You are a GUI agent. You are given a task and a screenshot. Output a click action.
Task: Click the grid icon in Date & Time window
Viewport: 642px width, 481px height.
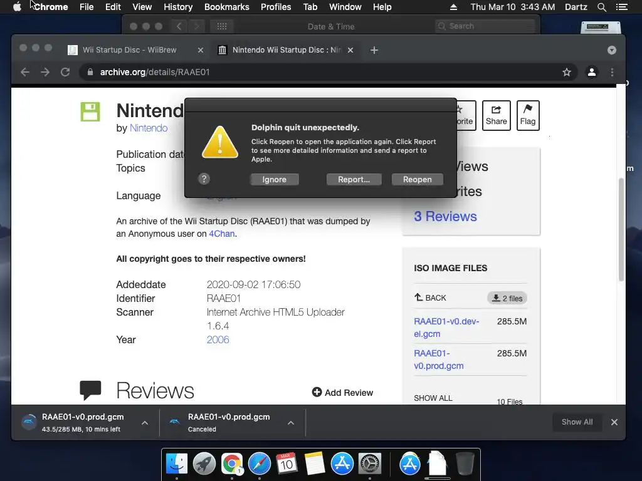(221, 26)
